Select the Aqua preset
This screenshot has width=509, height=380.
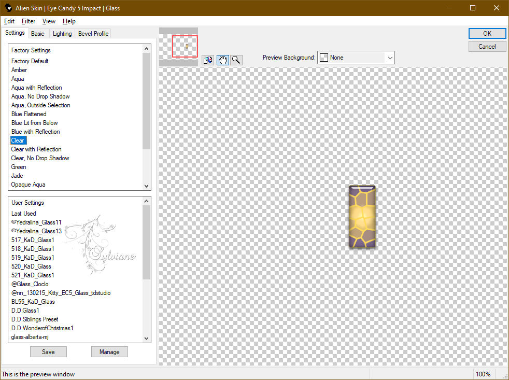coord(18,79)
